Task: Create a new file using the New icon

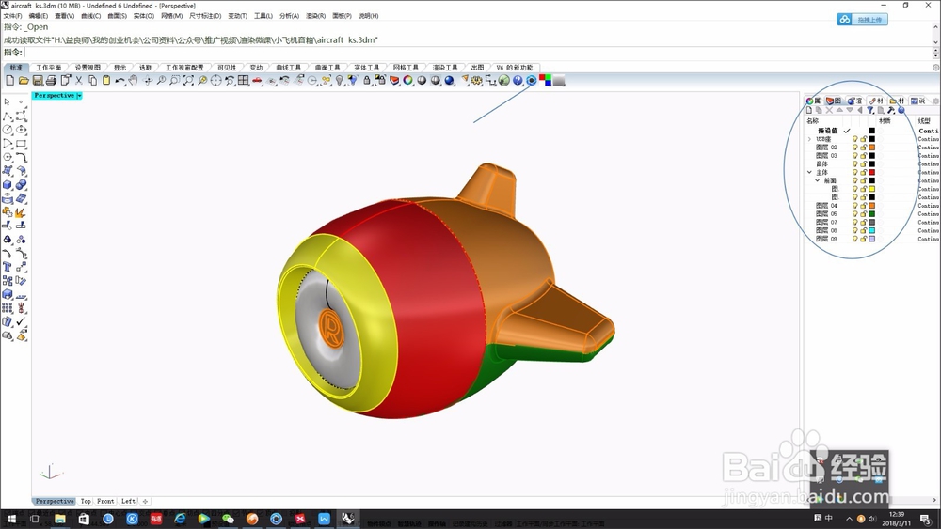Action: coord(9,80)
